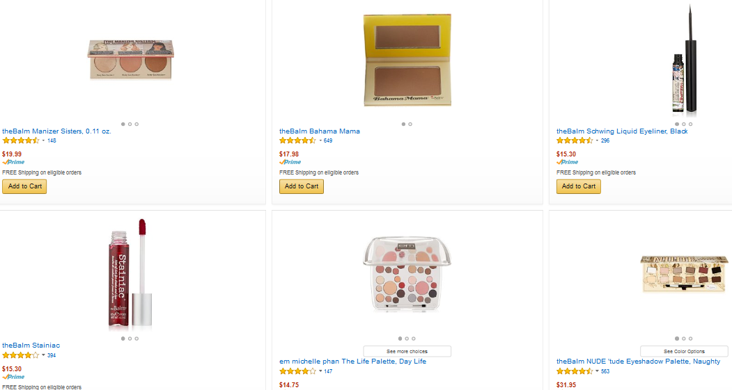Click the star rating for theBalm Bahama Mama
732x390 pixels.
298,140
